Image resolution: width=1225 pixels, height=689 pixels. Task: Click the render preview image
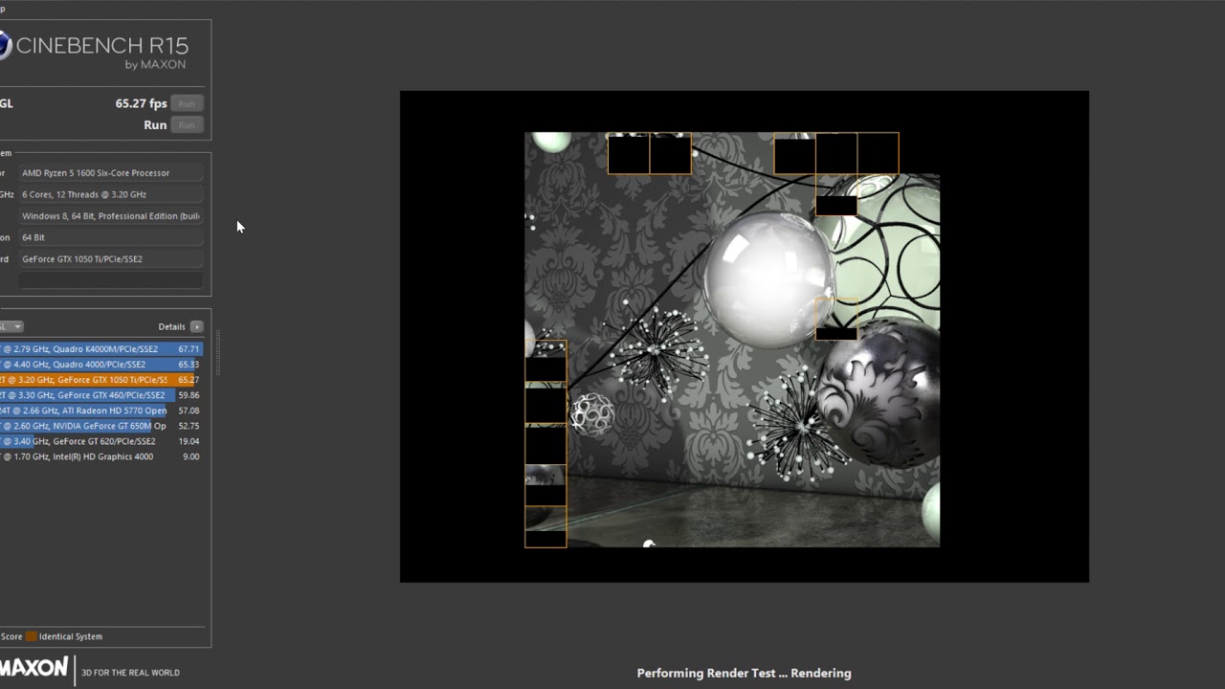coord(744,337)
